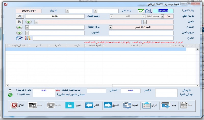The image size is (204, 120).
Task: Open the نقدية dropdown arrow
Action: click(x=111, y=16)
